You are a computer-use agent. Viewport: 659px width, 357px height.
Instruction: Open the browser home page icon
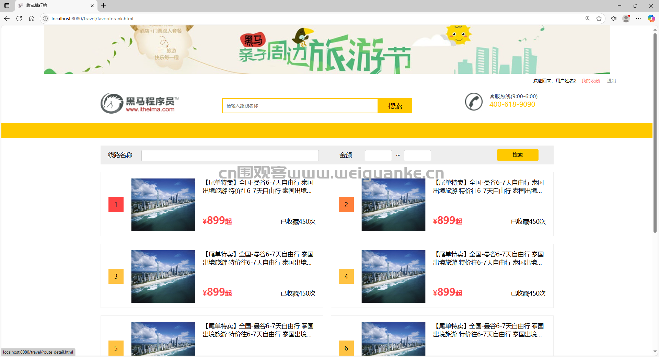[x=32, y=19]
